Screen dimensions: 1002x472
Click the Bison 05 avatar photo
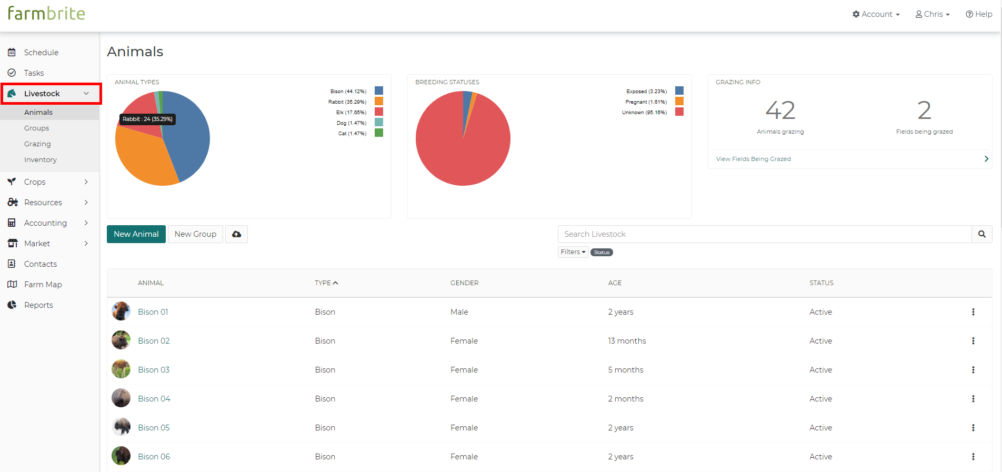point(121,427)
